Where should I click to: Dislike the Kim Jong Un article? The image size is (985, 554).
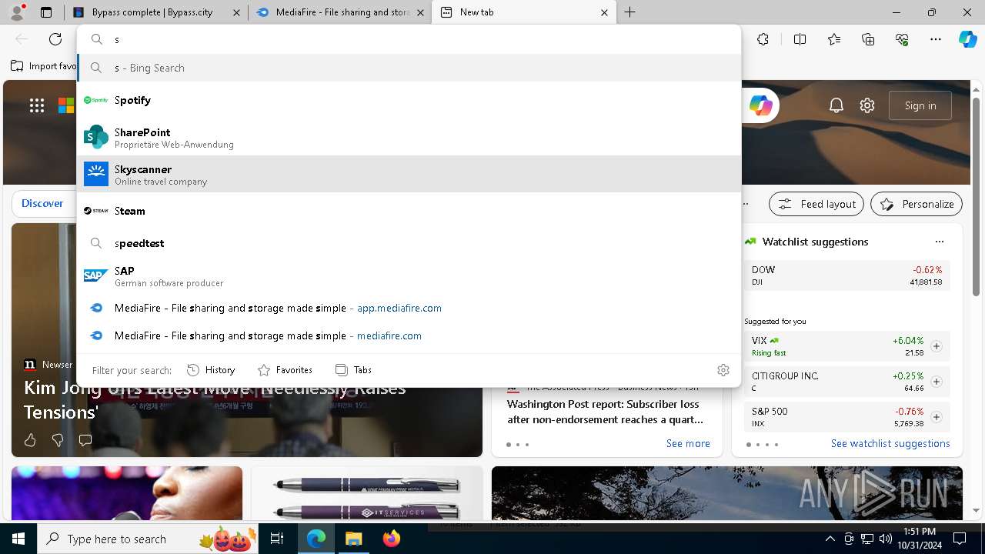58,440
